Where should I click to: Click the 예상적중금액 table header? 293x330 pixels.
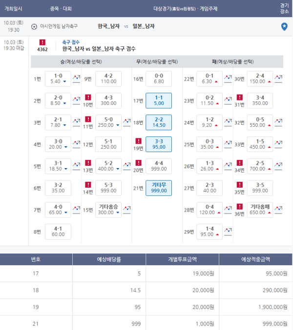(256, 259)
